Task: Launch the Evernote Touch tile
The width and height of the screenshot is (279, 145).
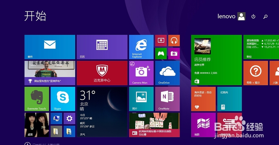Action: click(x=37, y=99)
